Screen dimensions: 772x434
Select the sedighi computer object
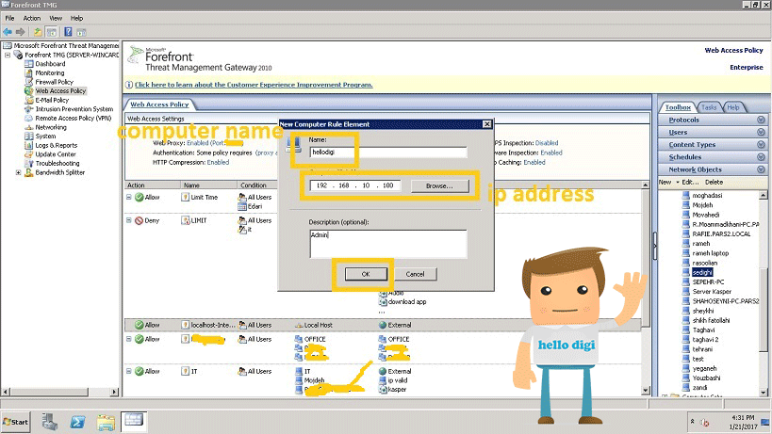[x=702, y=272]
